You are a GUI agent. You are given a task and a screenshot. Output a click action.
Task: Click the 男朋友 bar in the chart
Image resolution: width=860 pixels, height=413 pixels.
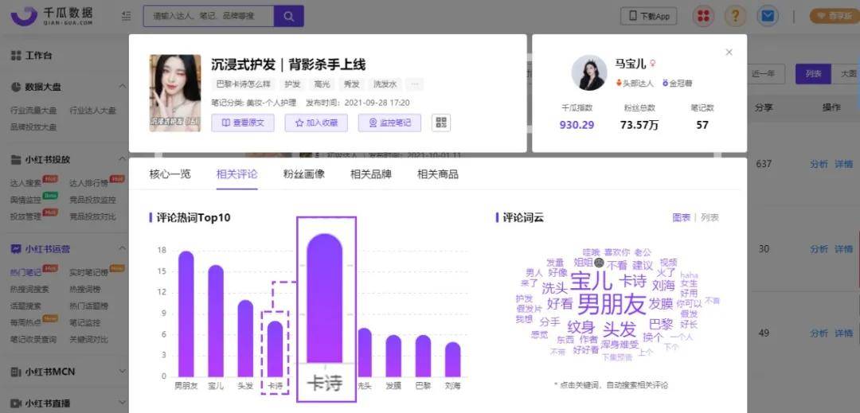tap(186, 314)
